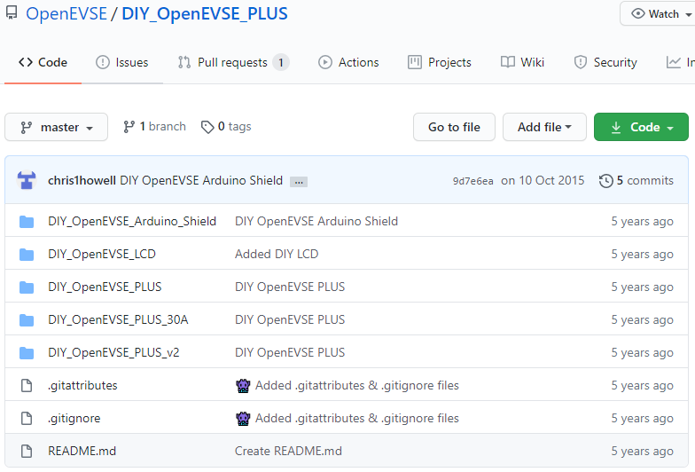The height and width of the screenshot is (472, 695).
Task: Open the README.md file
Action: [x=82, y=451]
